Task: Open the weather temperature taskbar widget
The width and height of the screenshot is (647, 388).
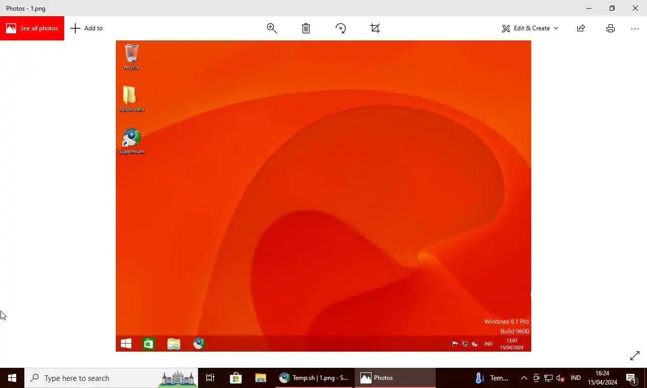Action: tap(492, 378)
